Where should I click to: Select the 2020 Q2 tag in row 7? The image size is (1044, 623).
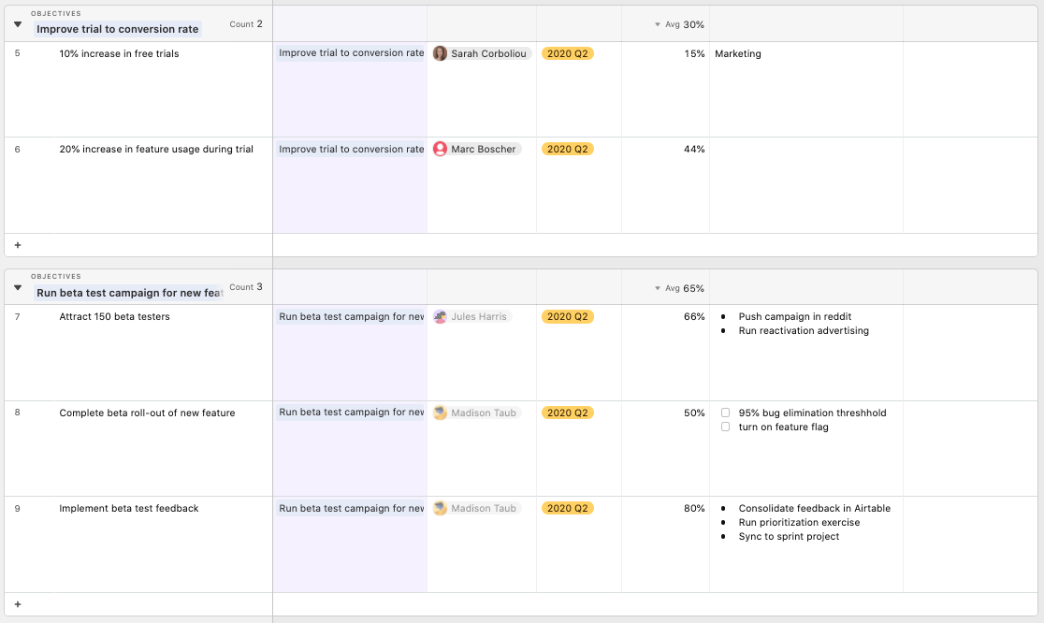[567, 317]
